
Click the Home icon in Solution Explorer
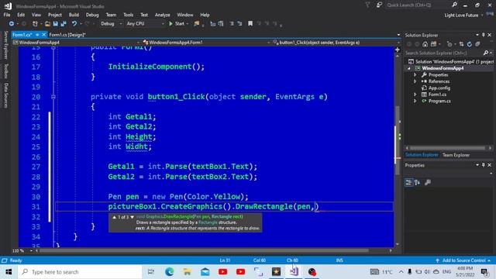(425, 44)
